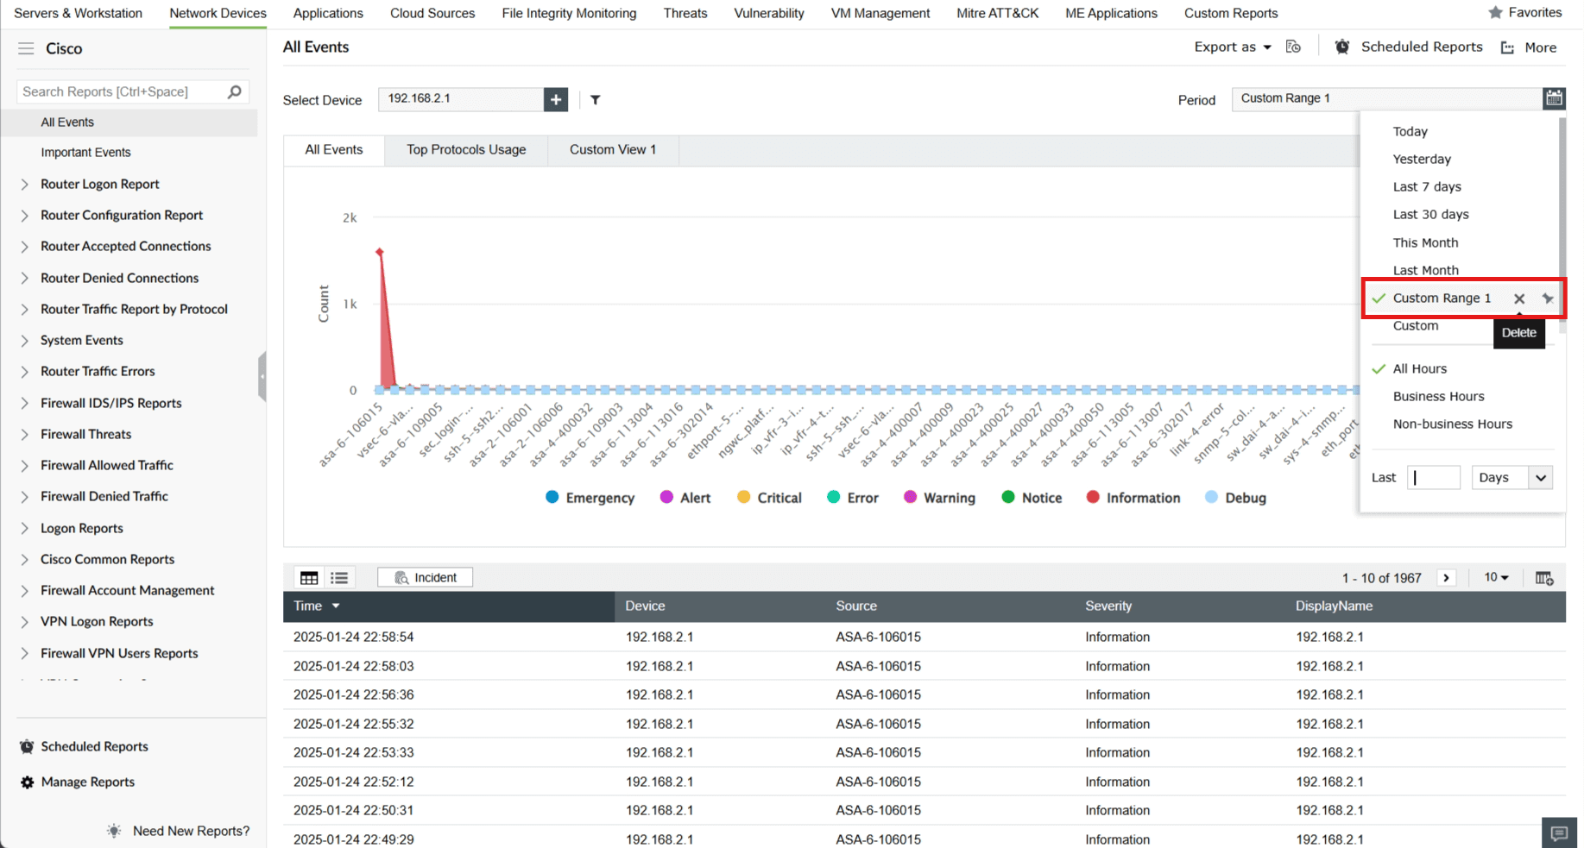
Task: Select Business Hours filter
Action: click(1438, 396)
